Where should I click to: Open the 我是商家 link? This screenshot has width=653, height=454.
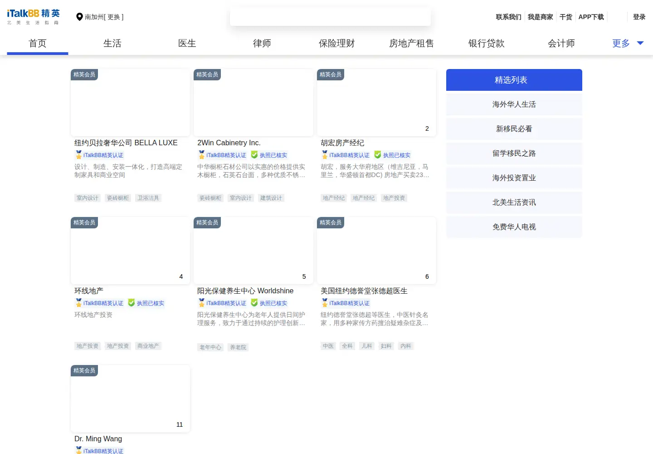click(540, 17)
